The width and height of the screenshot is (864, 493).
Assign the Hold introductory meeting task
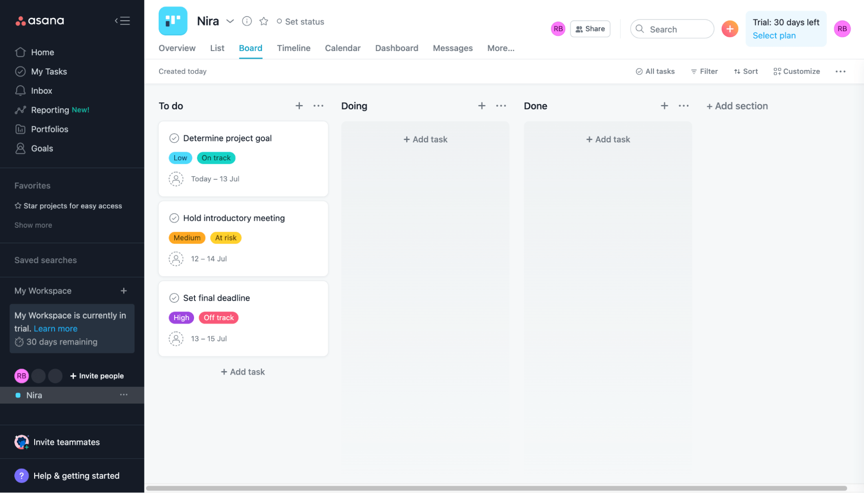pyautogui.click(x=176, y=259)
